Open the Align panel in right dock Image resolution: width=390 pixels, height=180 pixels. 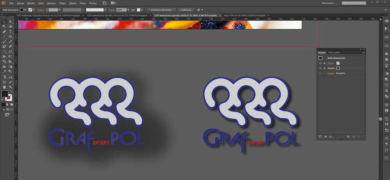pyautogui.click(x=386, y=91)
